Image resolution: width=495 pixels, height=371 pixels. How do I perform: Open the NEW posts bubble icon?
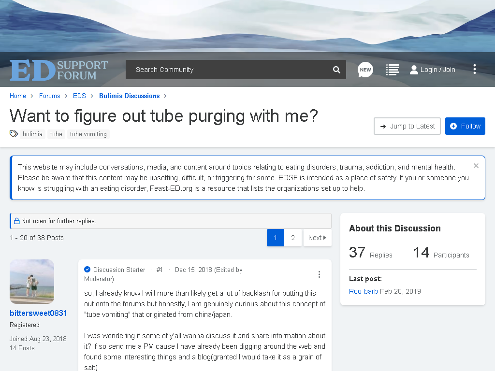pos(365,70)
